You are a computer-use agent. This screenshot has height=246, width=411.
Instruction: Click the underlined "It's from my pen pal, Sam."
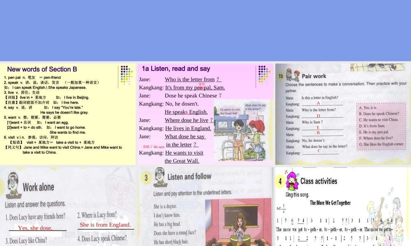pyautogui.click(x=195, y=88)
